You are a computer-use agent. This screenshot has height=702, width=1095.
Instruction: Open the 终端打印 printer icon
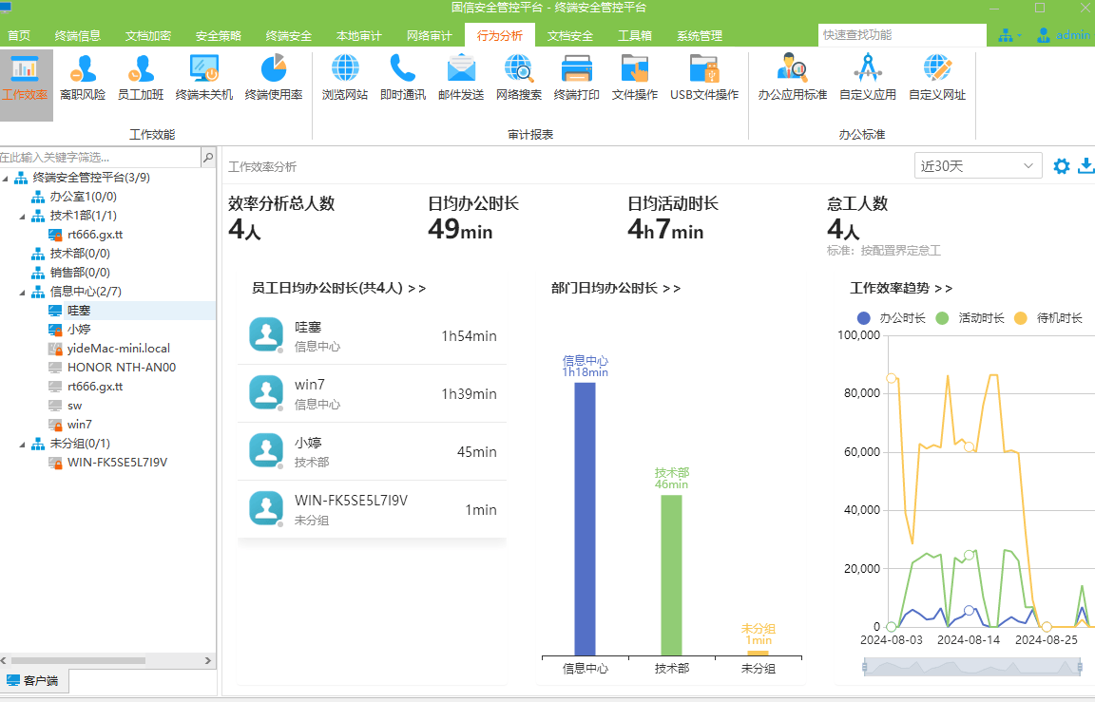577,78
